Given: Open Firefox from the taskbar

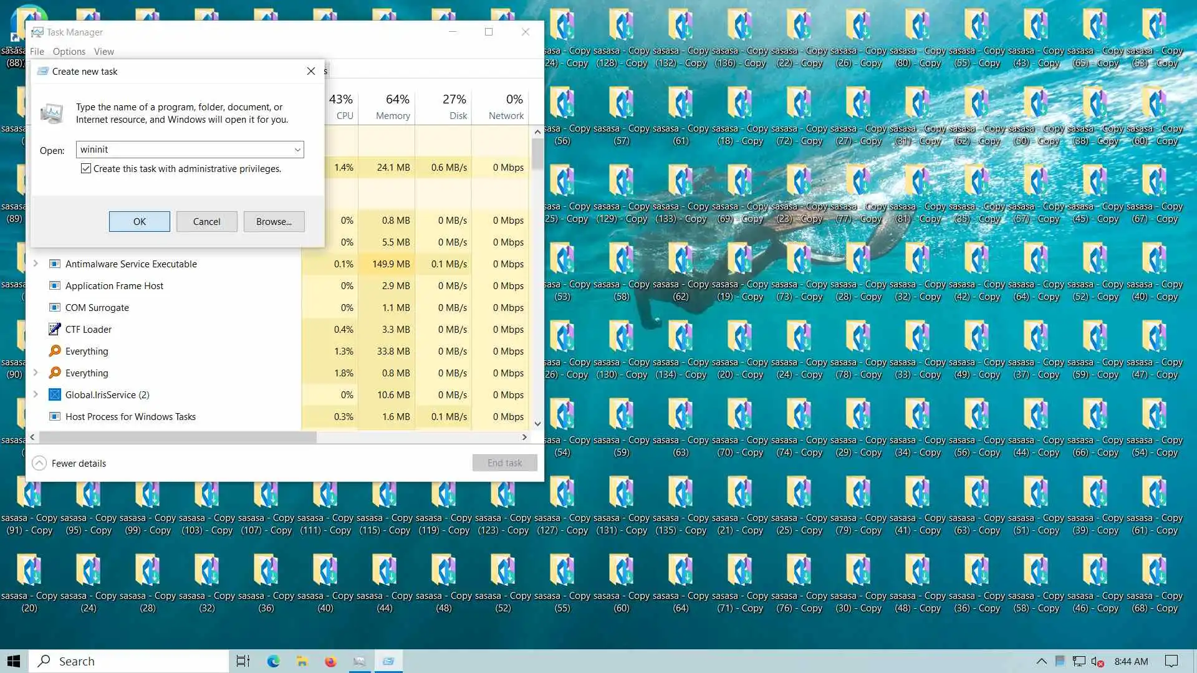Looking at the screenshot, I should 330,661.
